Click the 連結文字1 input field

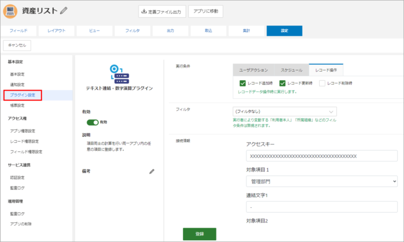[321, 207]
